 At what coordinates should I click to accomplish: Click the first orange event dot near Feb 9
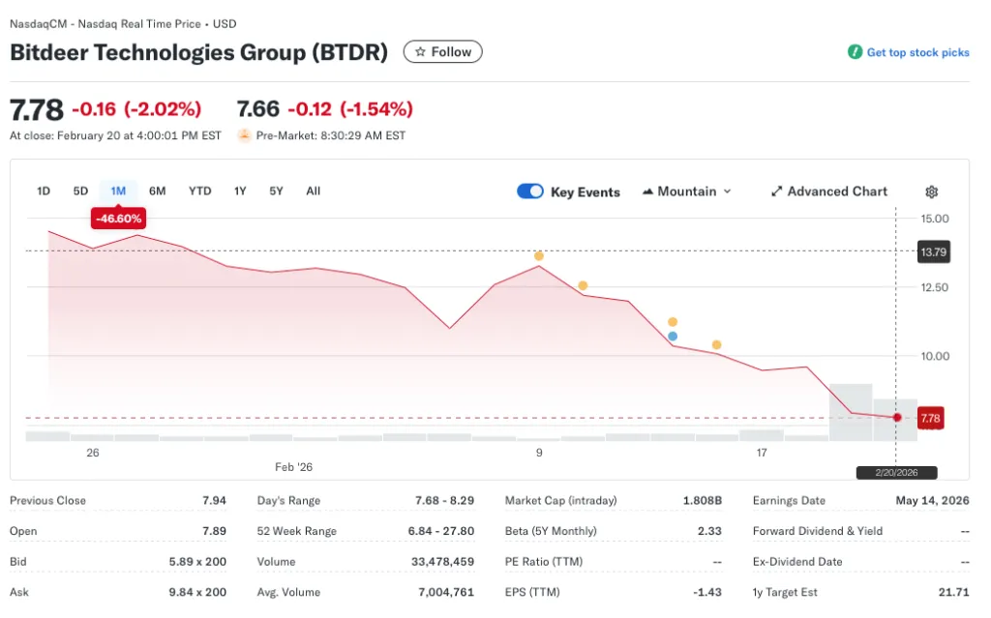coord(539,256)
